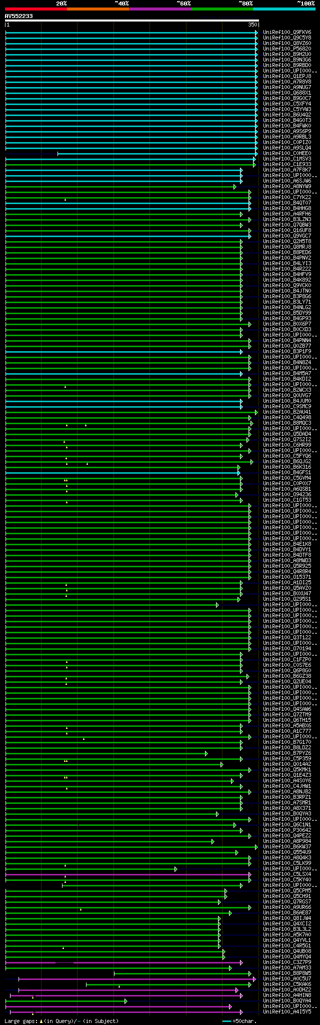
Task: Open hit UniRef100_C5LSX4
Action: coord(287,874)
